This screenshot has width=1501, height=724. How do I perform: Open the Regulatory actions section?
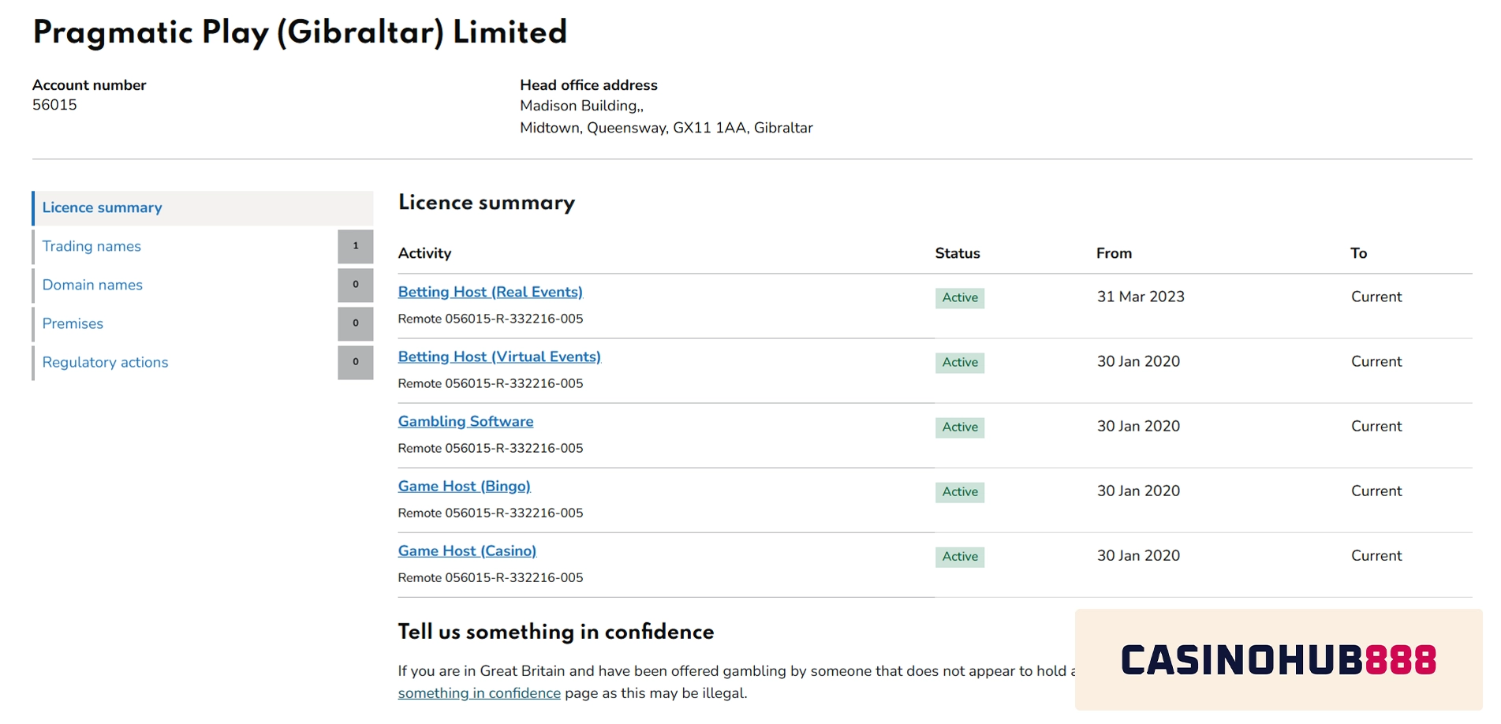(x=105, y=362)
